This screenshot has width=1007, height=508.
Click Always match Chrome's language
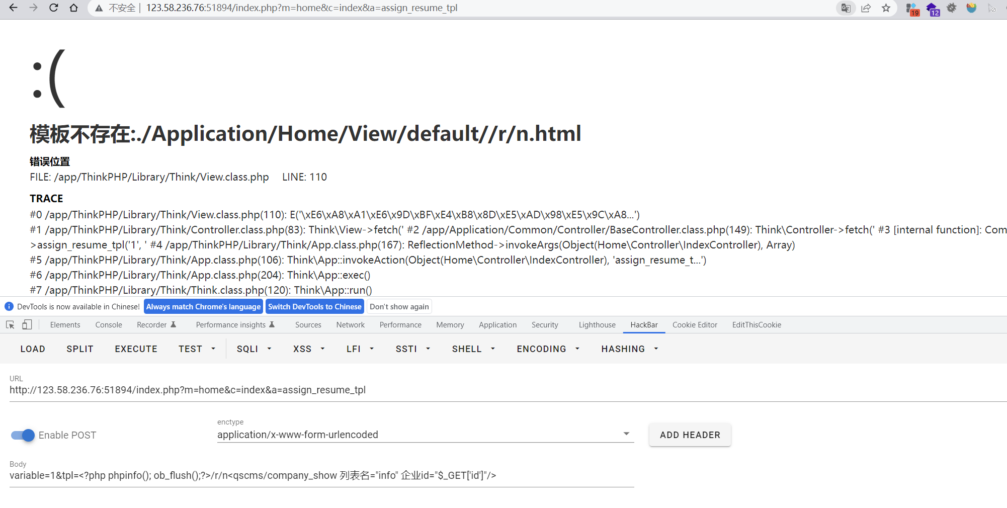coord(203,306)
